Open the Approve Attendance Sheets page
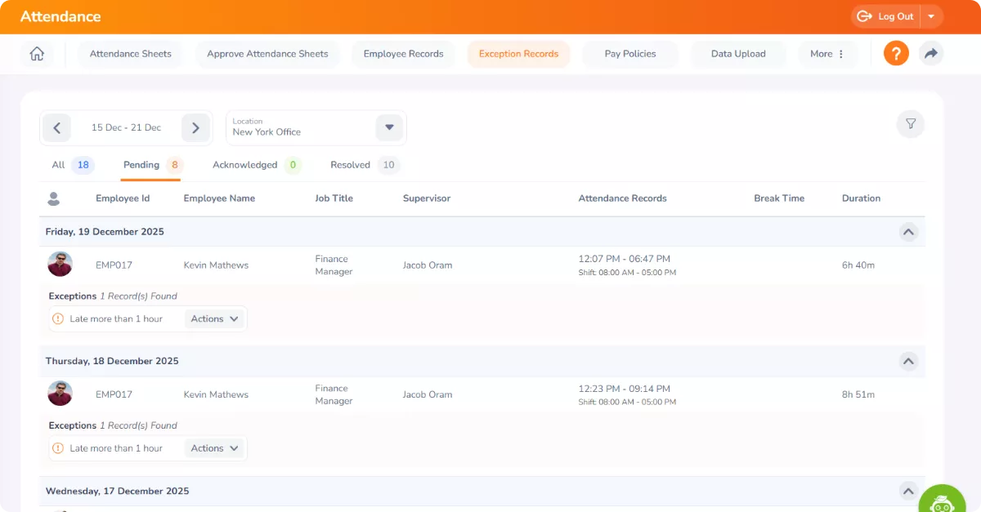 tap(267, 54)
